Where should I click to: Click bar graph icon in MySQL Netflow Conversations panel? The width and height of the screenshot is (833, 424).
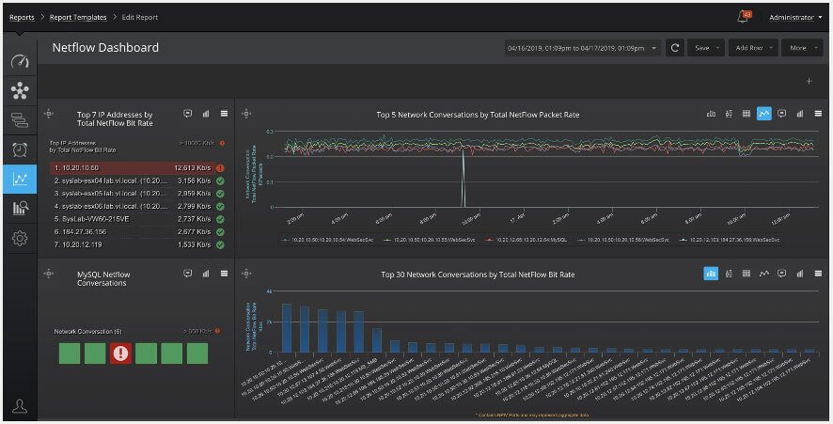pos(206,273)
